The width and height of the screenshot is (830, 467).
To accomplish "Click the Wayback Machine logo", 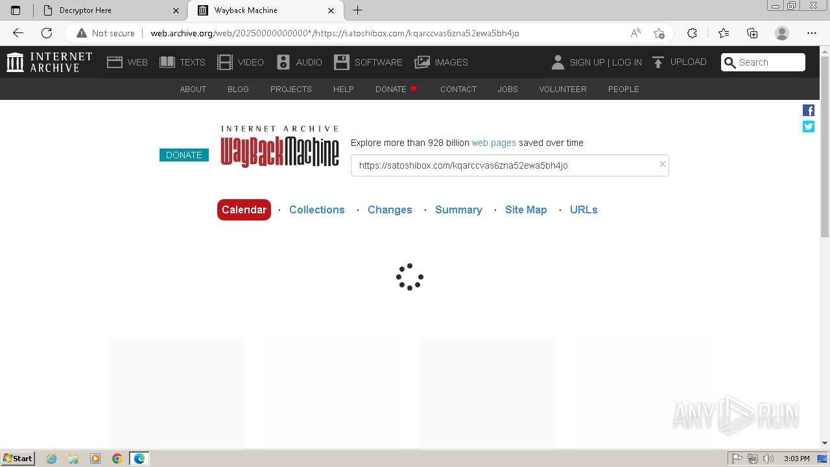I will [x=279, y=147].
